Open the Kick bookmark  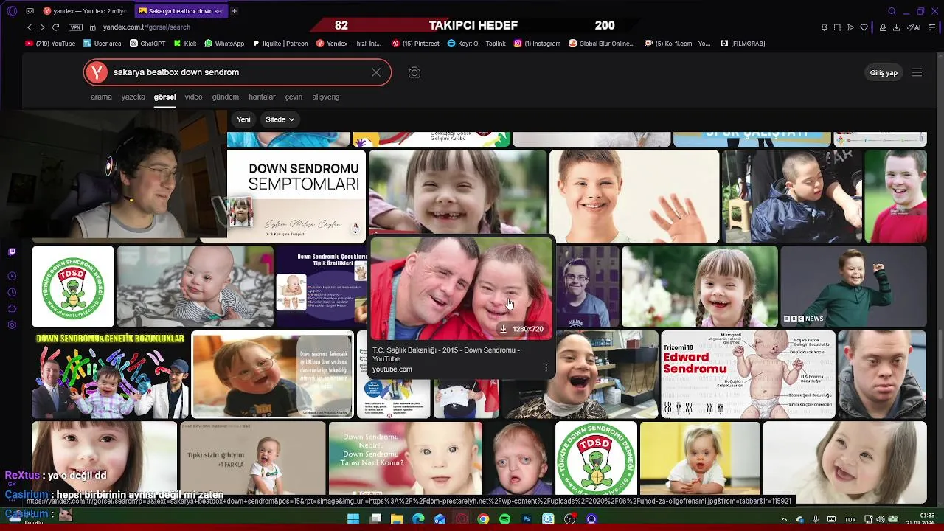pos(185,44)
